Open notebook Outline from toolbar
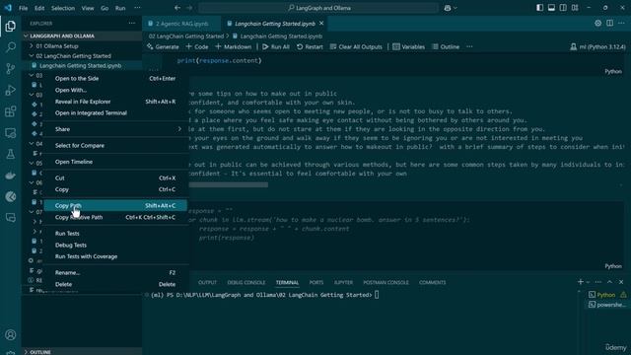Viewport: 631px width, 355px height. [446, 46]
